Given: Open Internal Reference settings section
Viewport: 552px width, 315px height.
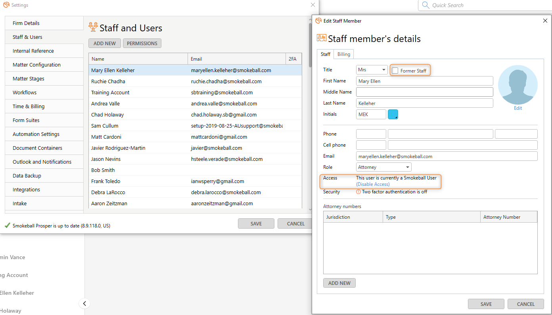Looking at the screenshot, I should point(44,51).
